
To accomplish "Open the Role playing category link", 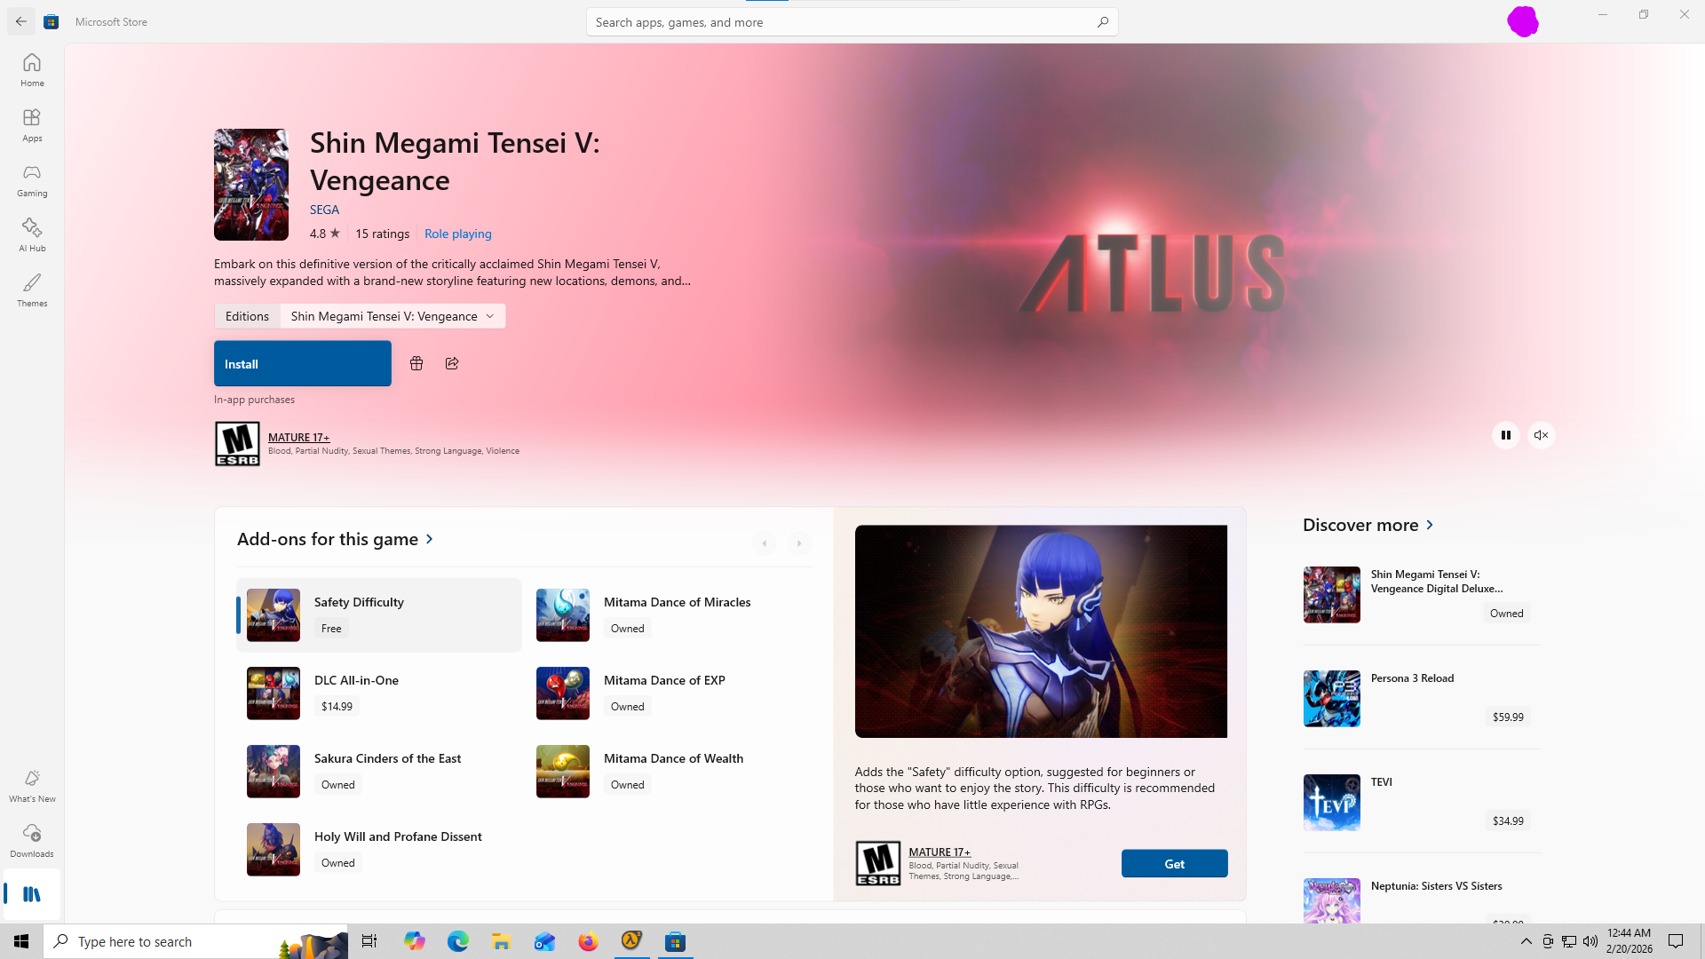I will click(x=457, y=234).
